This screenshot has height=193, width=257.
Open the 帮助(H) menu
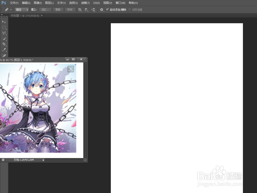click(133, 3)
